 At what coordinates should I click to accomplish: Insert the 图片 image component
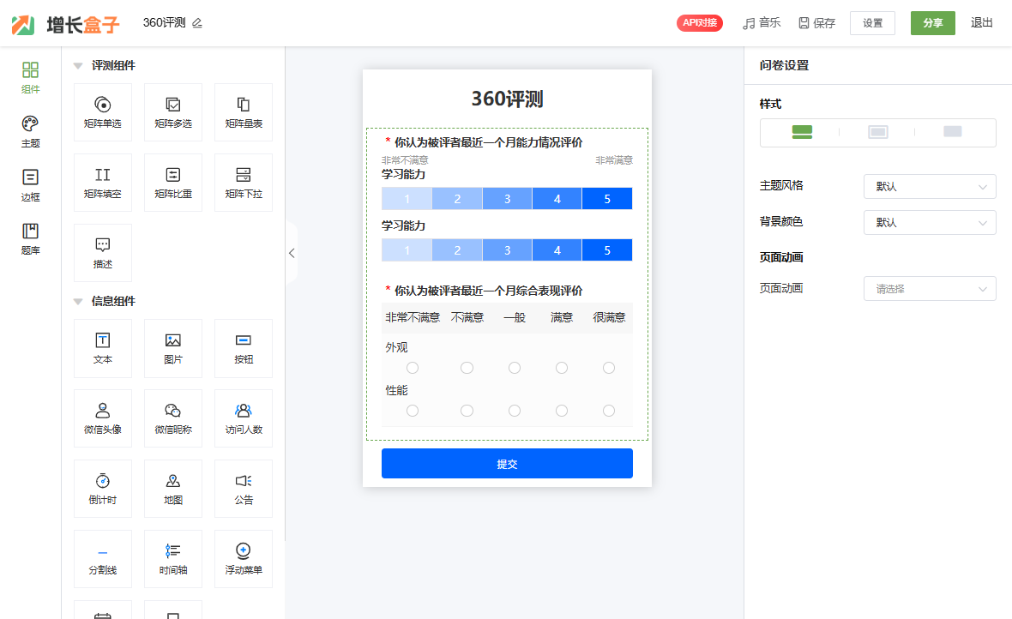click(x=173, y=349)
